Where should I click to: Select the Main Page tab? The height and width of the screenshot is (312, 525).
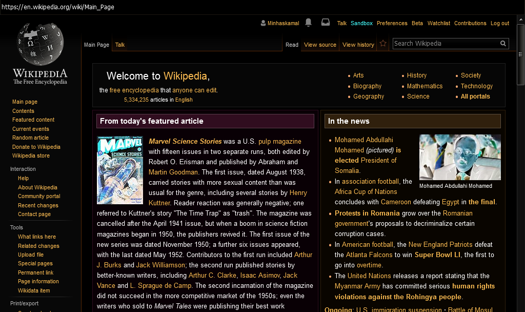[96, 45]
